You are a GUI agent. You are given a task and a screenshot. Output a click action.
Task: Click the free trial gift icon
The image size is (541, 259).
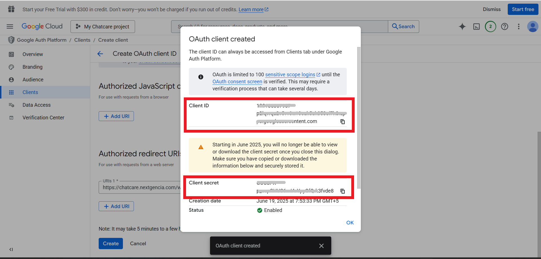click(11, 9)
